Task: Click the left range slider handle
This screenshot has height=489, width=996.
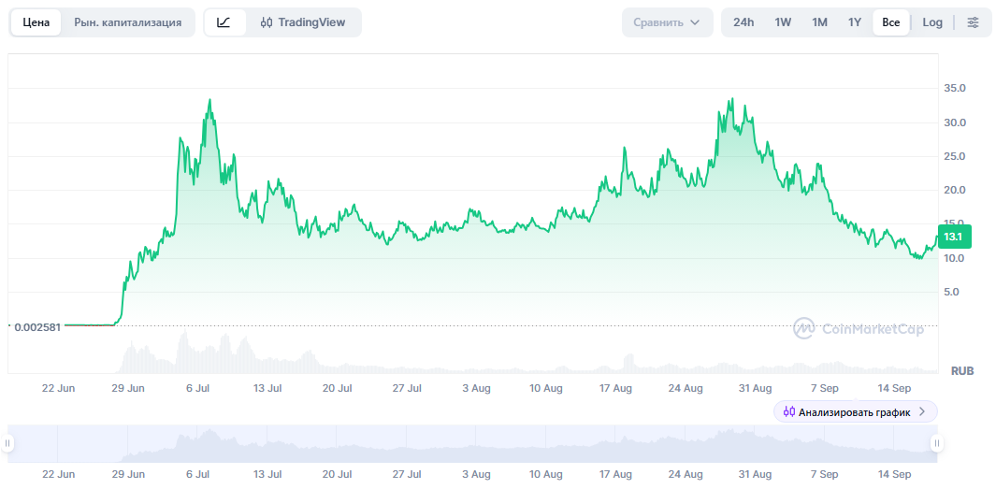Action: click(7, 442)
